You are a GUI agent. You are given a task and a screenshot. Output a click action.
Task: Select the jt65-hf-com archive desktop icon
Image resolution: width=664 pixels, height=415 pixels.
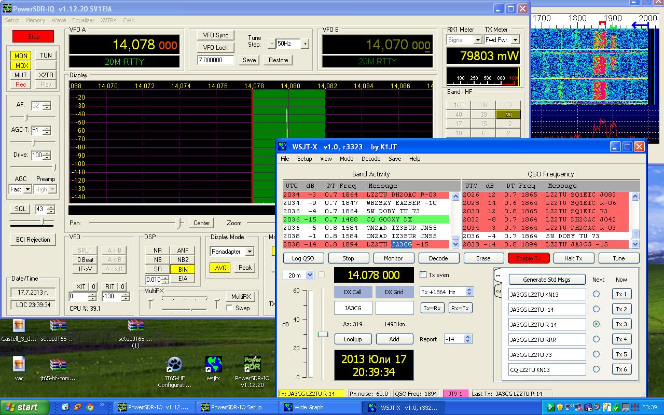pos(58,364)
